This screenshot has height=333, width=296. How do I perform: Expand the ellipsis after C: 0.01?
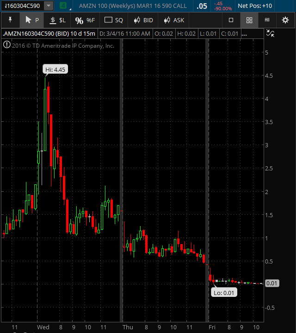point(244,34)
